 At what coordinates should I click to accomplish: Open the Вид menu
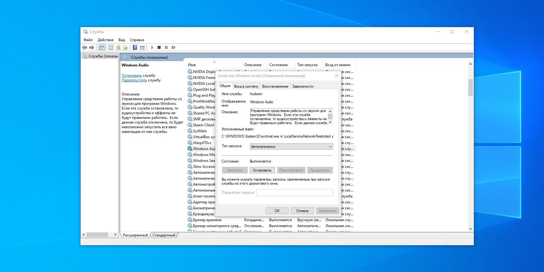pyautogui.click(x=122, y=40)
